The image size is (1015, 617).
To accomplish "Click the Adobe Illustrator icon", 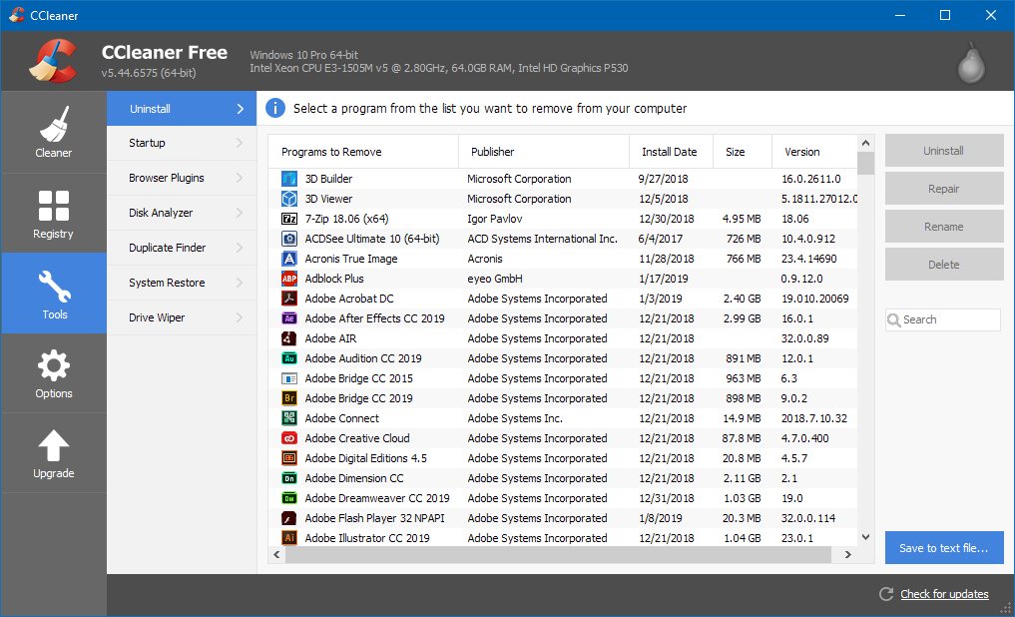I will [289, 538].
